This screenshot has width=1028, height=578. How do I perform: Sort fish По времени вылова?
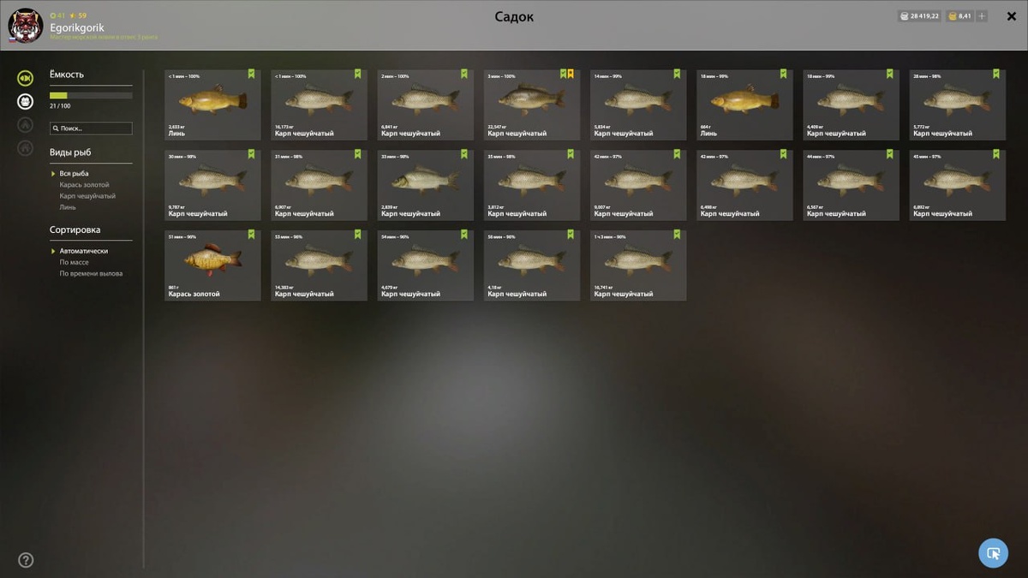[x=91, y=273]
